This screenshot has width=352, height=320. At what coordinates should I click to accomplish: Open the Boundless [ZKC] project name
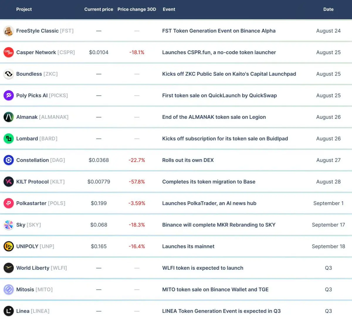coord(37,74)
